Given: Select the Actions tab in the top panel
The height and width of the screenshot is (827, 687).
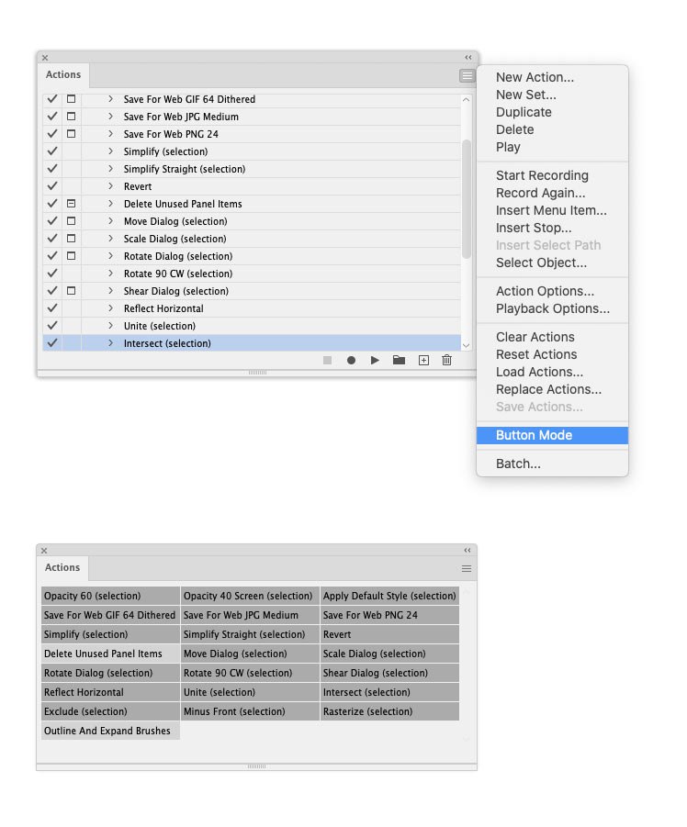Looking at the screenshot, I should click(63, 75).
